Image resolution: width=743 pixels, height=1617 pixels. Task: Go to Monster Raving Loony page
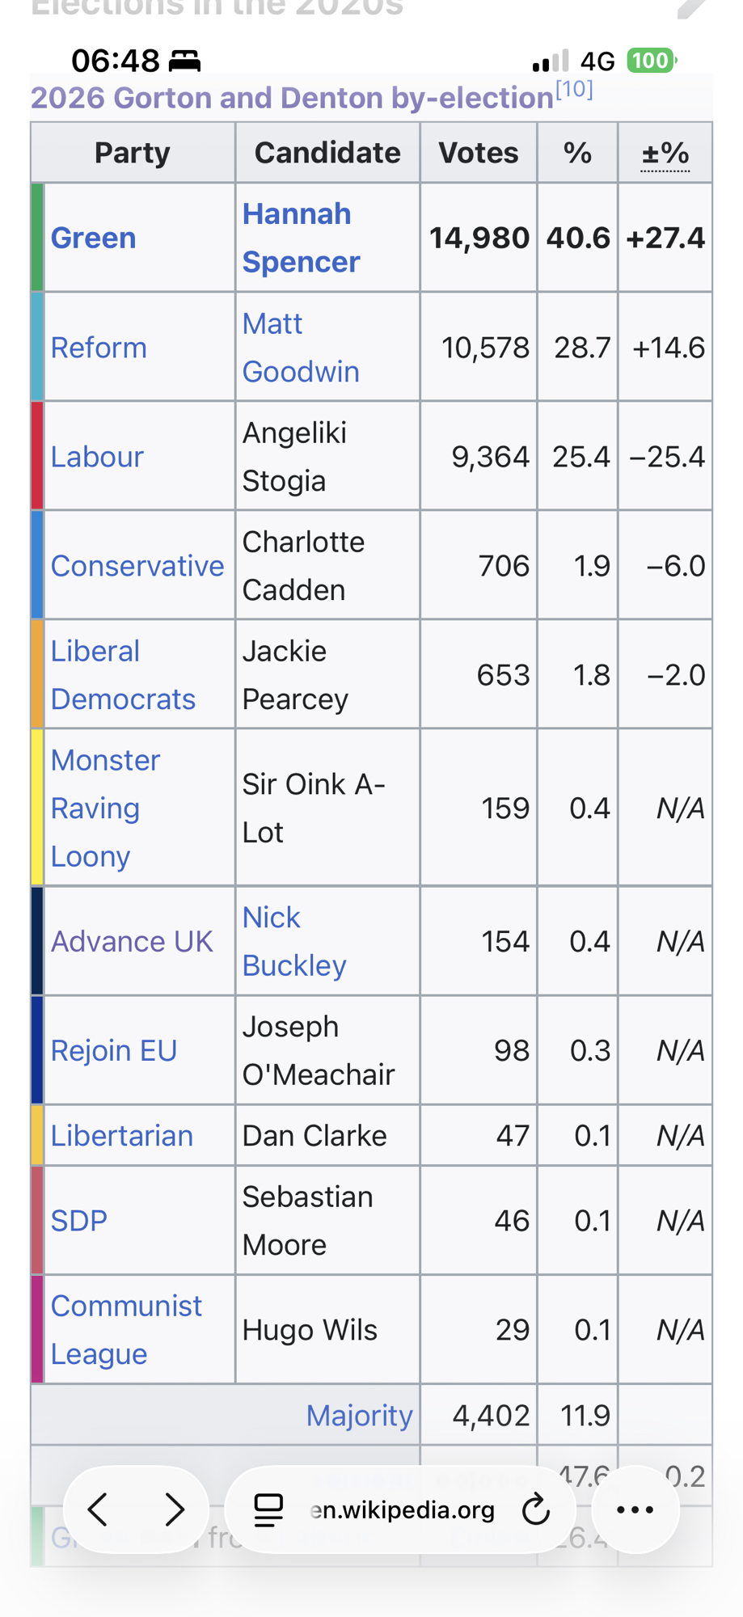tap(105, 808)
